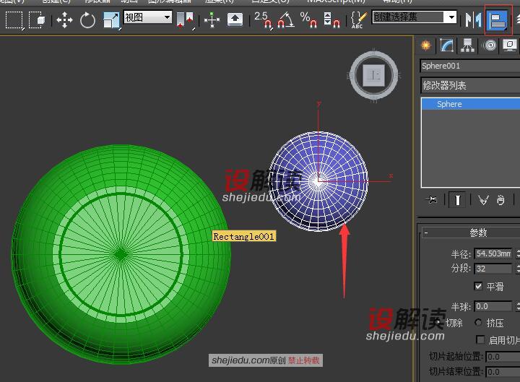This screenshot has width=520, height=382.
Task: Switch to the Motion command panel tab
Action: [490, 45]
